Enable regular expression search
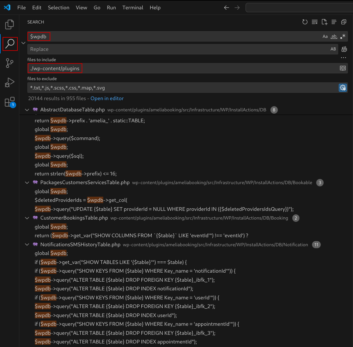The image size is (353, 347). tap(343, 36)
